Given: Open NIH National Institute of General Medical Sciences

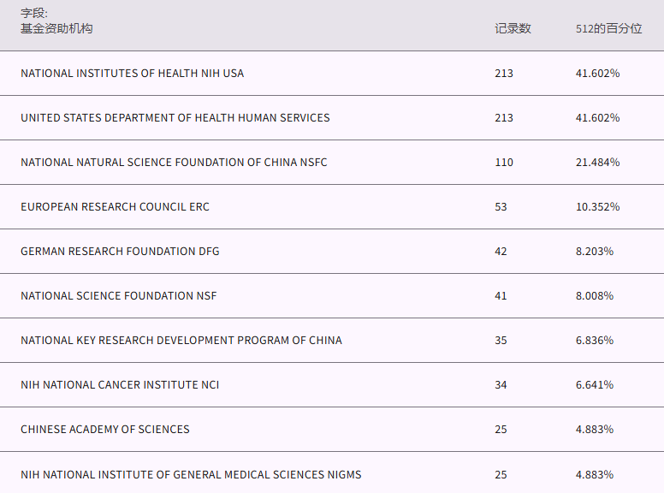Looking at the screenshot, I should 191,475.
